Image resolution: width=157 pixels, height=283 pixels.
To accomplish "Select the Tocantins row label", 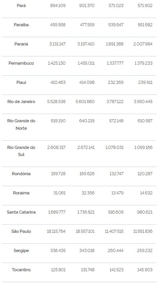I will (x=21, y=270).
